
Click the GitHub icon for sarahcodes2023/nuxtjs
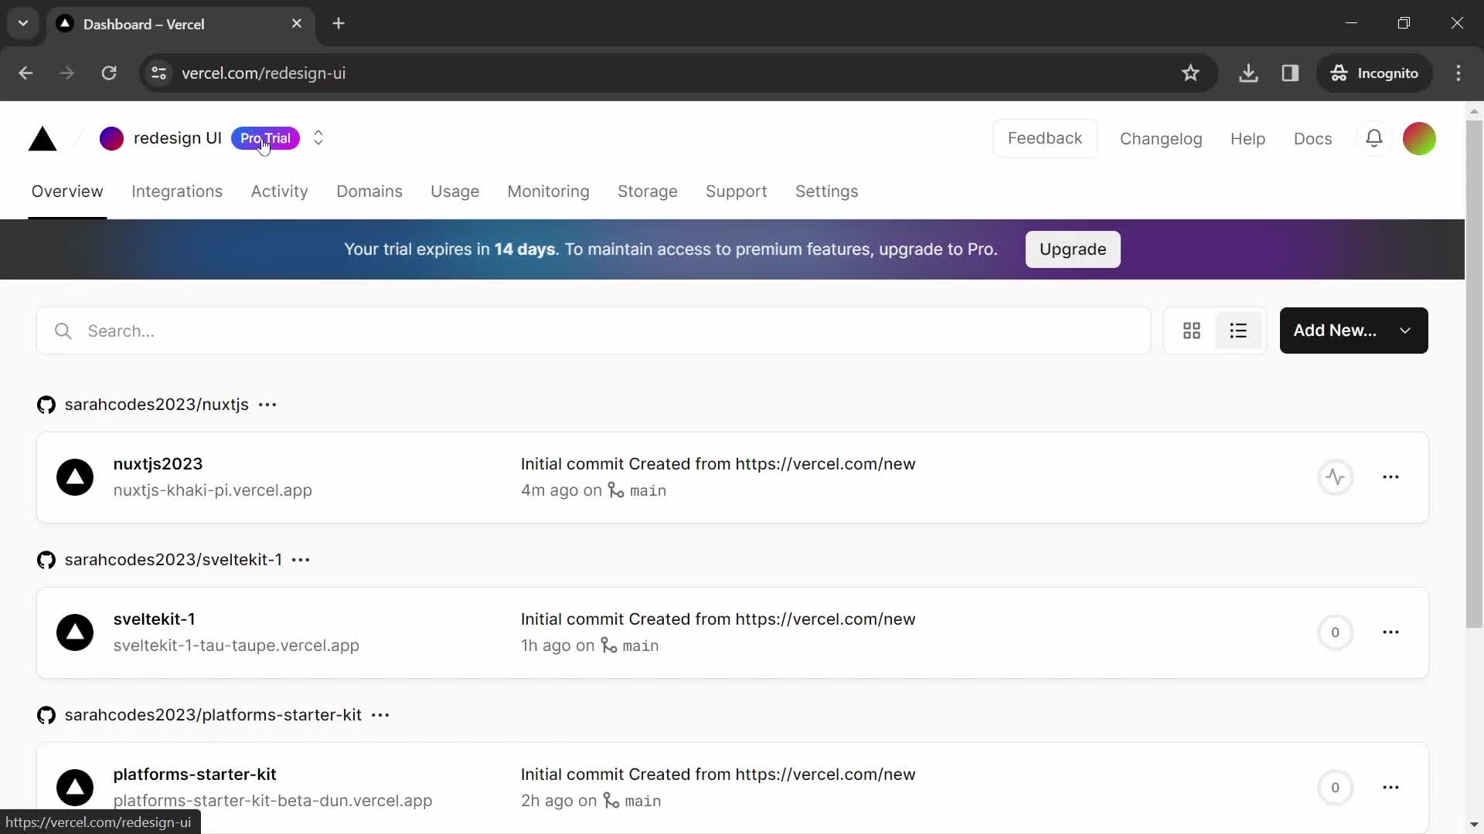tap(46, 405)
